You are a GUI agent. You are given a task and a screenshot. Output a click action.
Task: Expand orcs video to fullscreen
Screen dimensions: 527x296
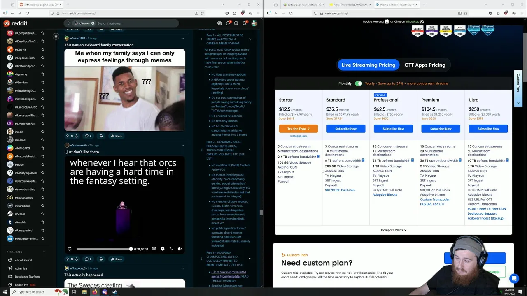[x=171, y=249]
